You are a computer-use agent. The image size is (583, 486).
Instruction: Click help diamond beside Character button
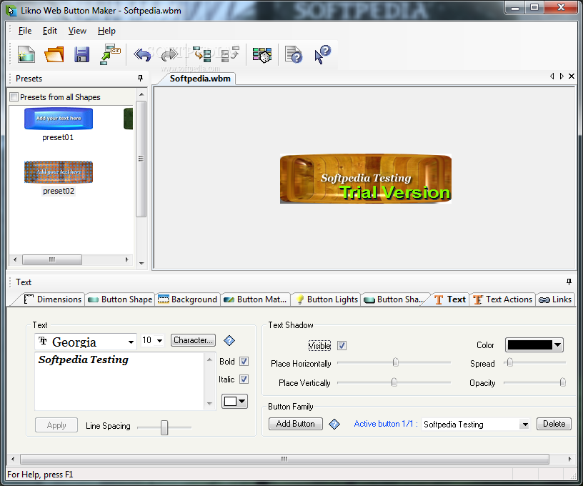tap(229, 340)
